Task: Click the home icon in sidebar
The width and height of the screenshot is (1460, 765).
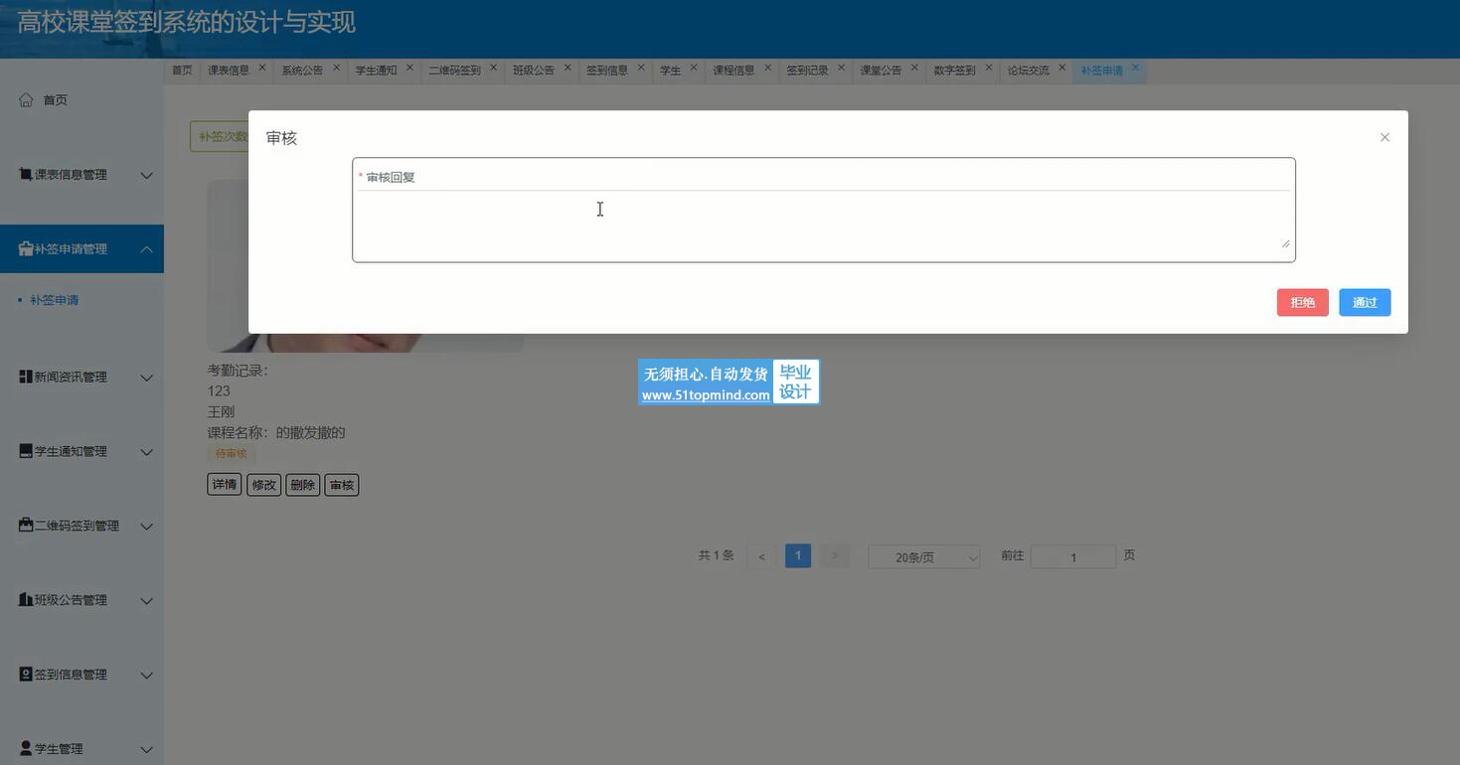Action: 26,99
